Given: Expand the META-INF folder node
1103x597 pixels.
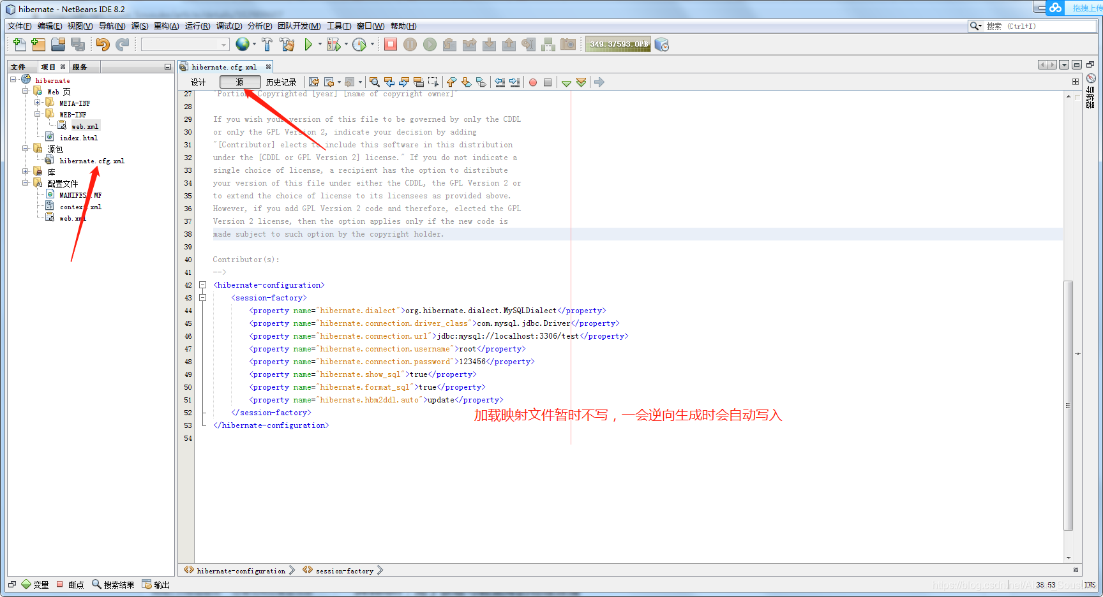Looking at the screenshot, I should click(38, 103).
